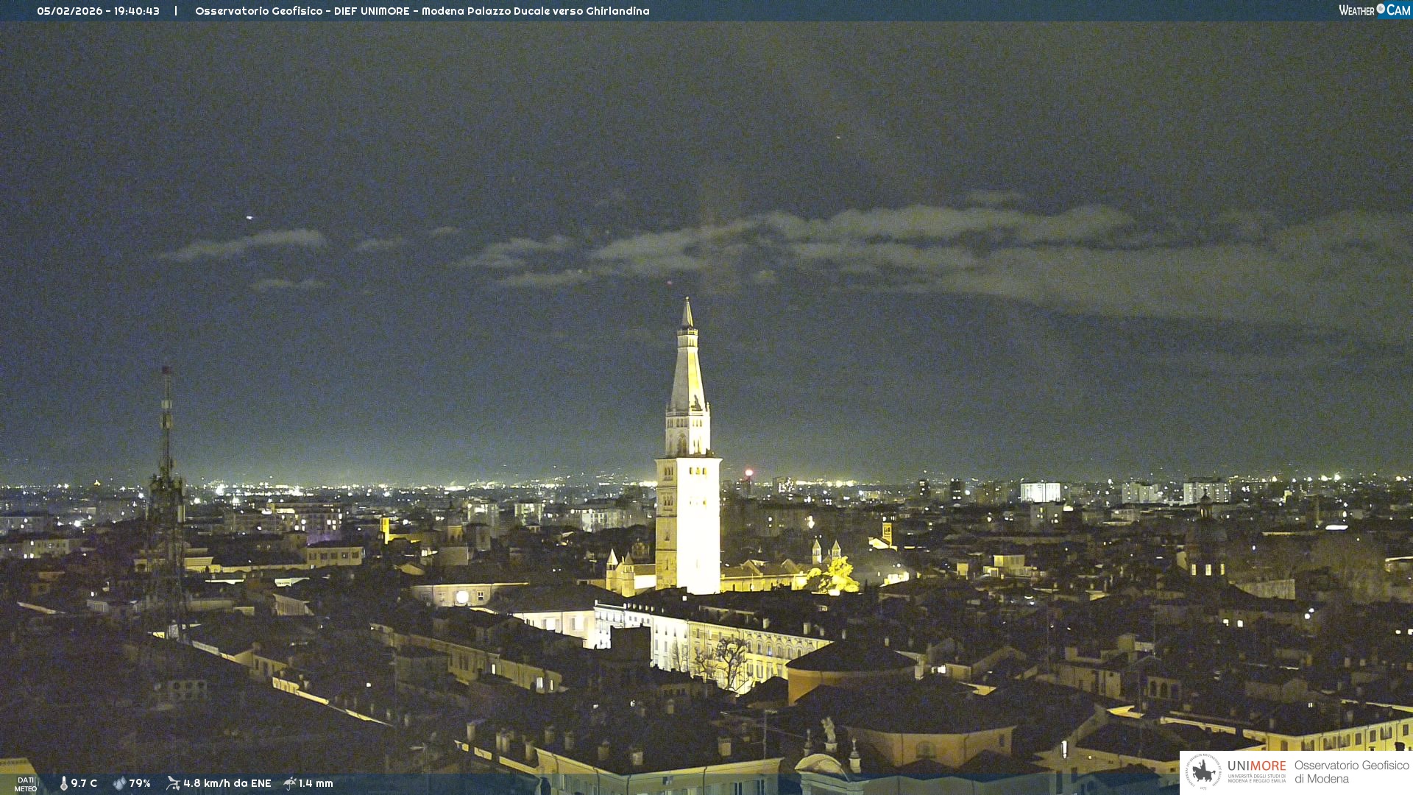Viewport: 1413px width, 795px height.
Task: Click the UNIMORE wordmark text
Action: (x=1256, y=766)
